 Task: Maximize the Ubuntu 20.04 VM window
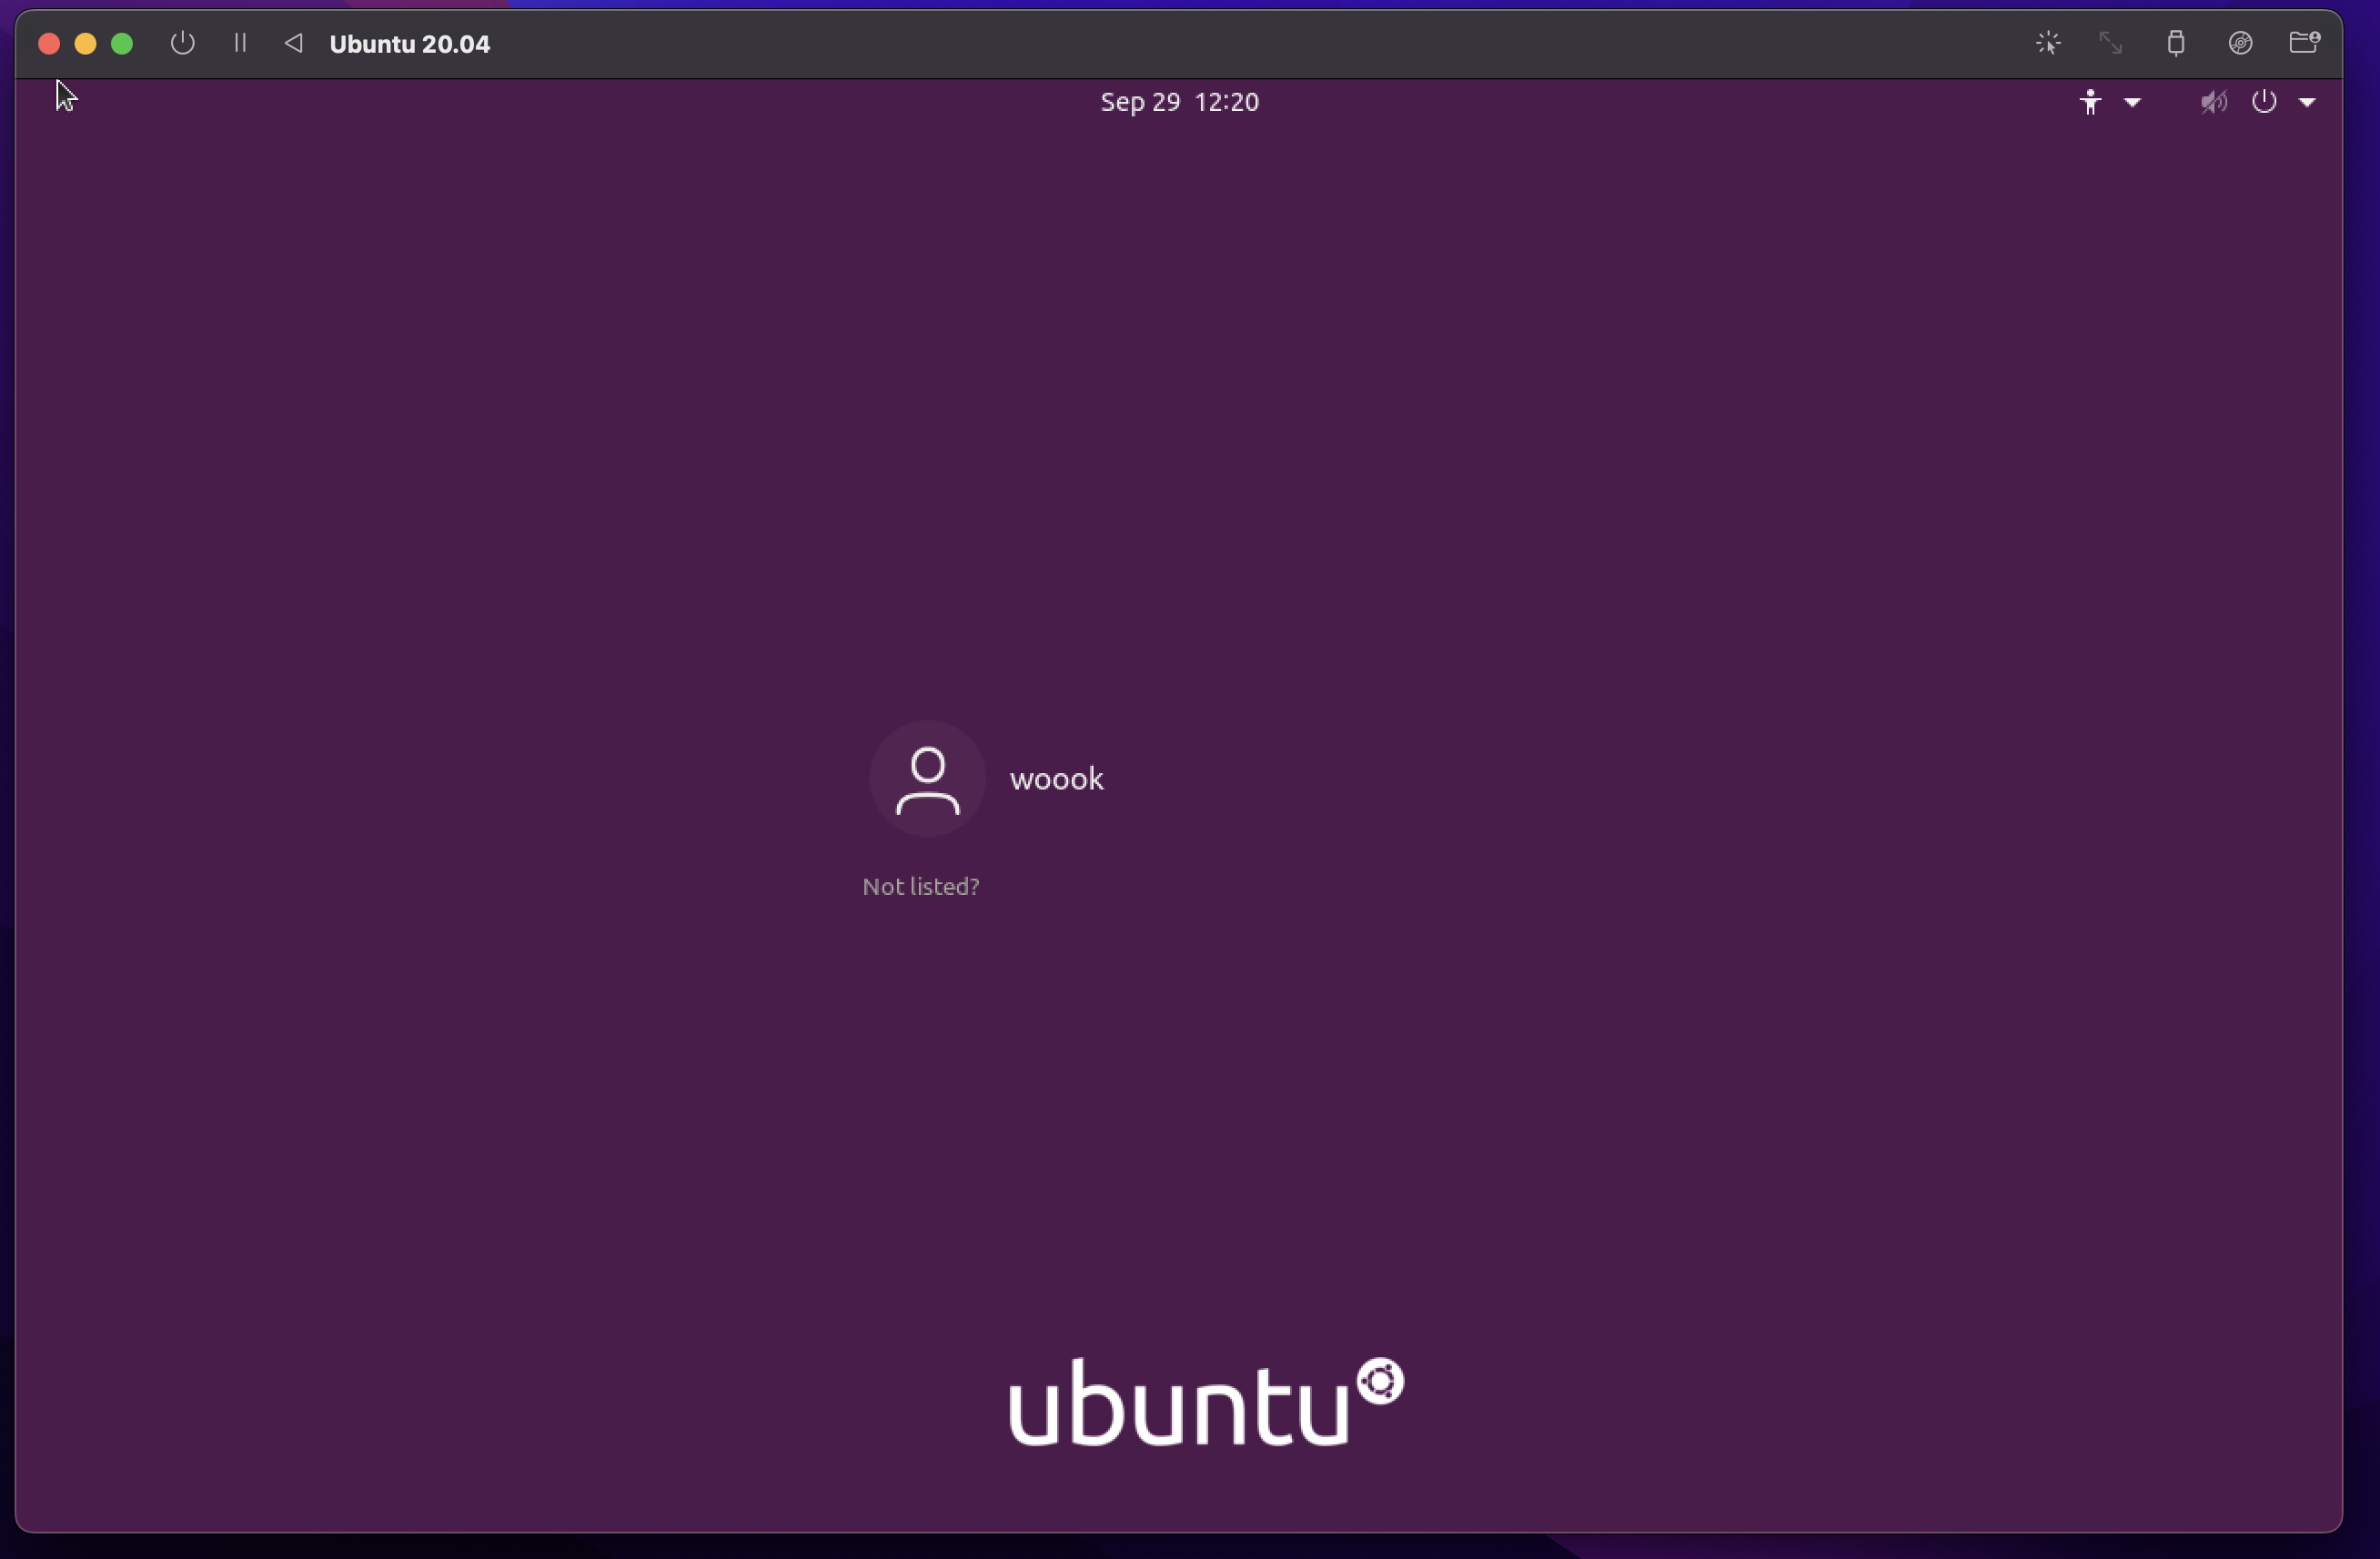coord(122,44)
